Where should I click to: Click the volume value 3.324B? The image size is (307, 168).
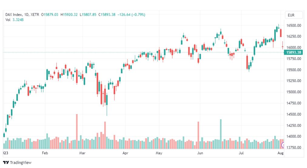[18, 20]
